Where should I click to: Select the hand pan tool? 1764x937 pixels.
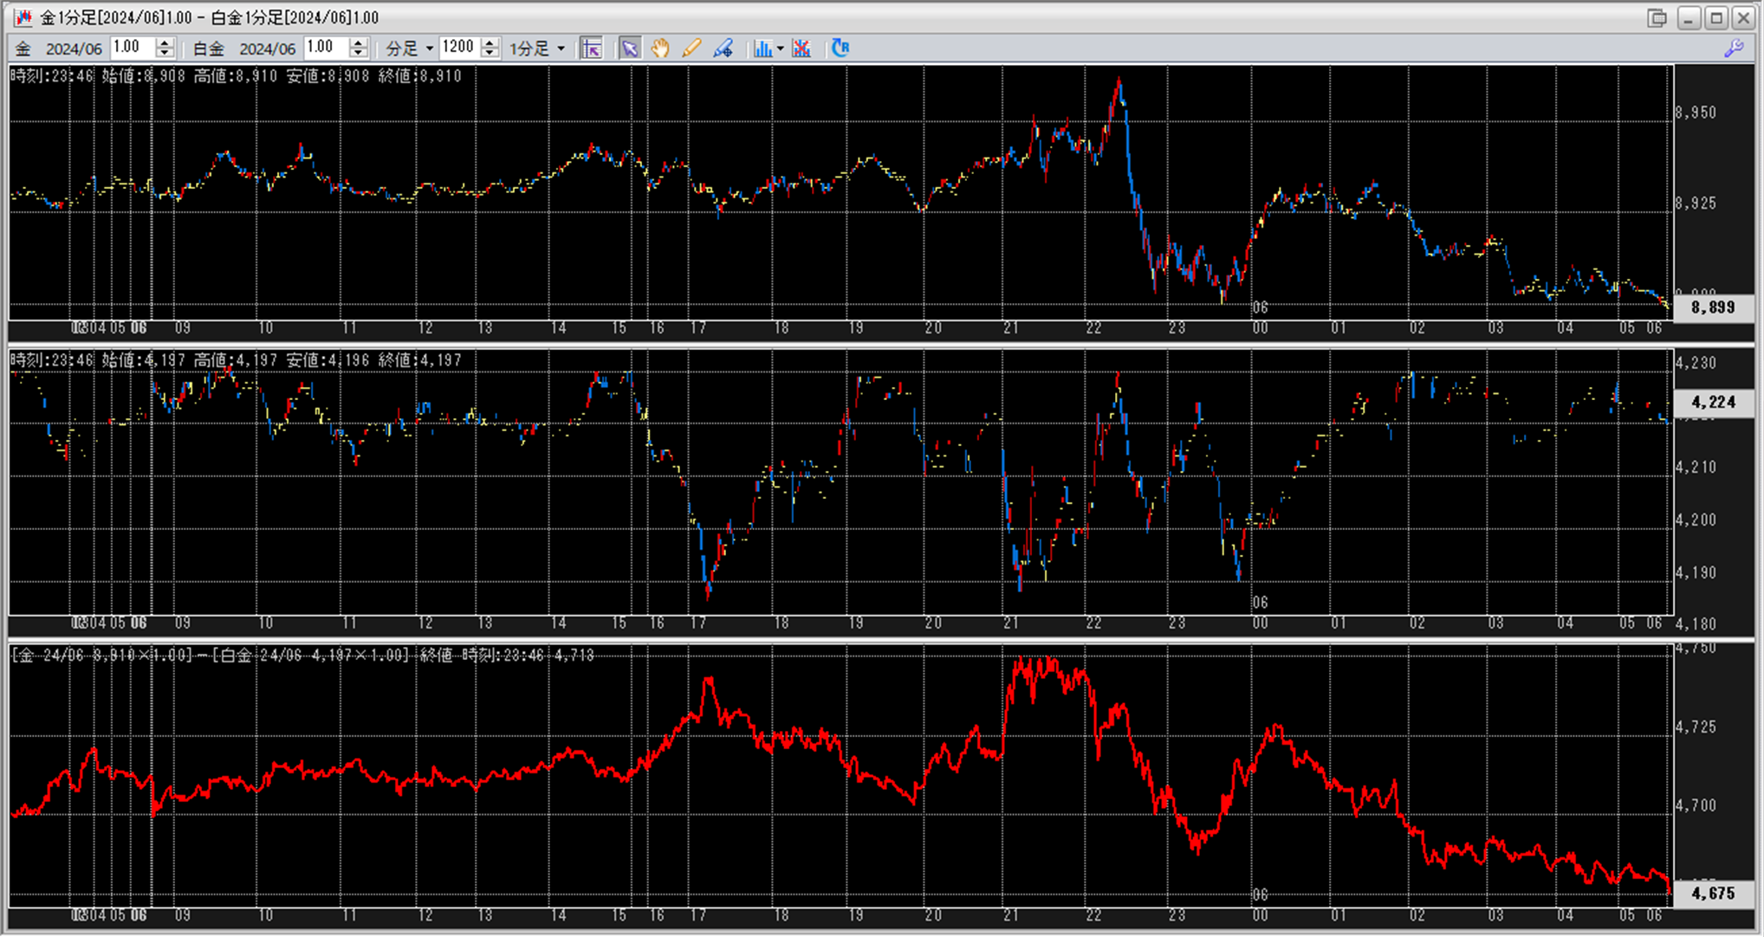coord(660,48)
